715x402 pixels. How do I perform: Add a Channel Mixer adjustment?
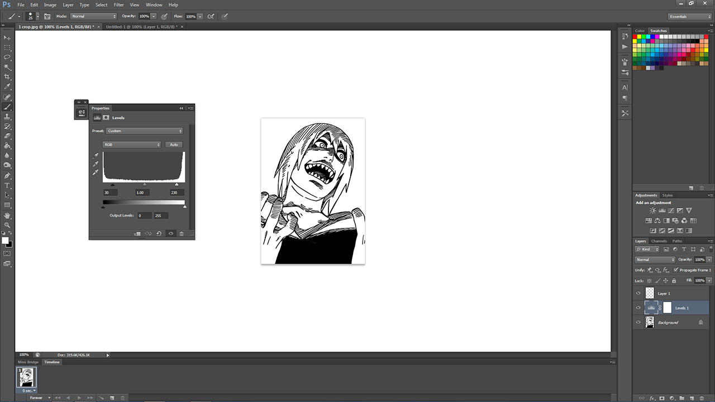(684, 221)
